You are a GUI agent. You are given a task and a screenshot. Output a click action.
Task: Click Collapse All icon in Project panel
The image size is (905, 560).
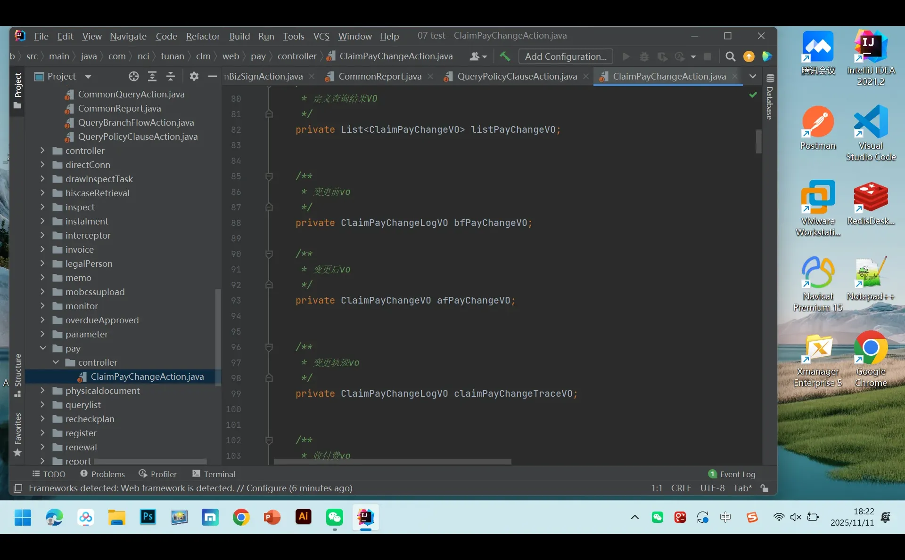click(x=171, y=76)
